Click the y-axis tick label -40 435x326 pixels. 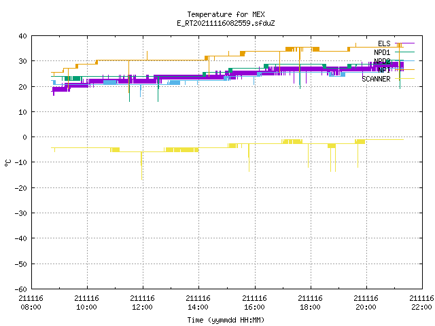coord(21,238)
